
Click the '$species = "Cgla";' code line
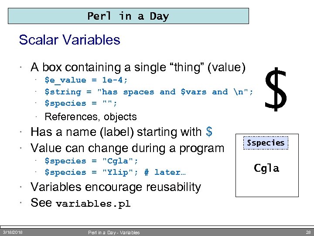pos(92,161)
